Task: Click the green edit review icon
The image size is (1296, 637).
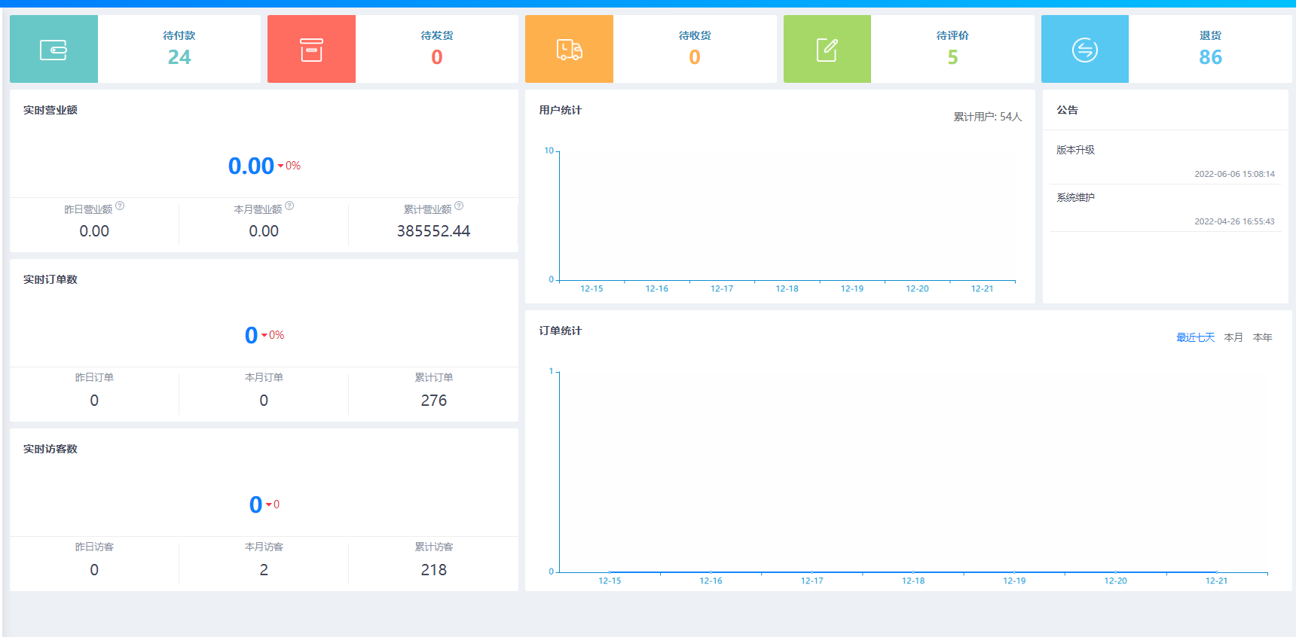Action: point(827,50)
